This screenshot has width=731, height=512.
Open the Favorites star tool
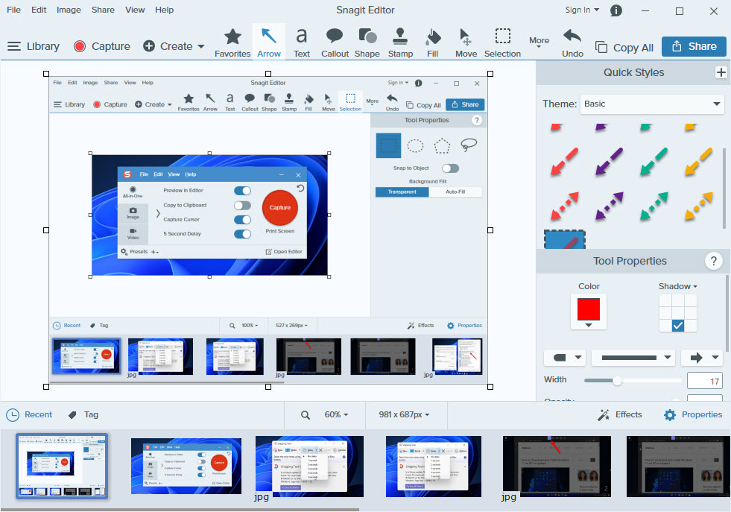pyautogui.click(x=232, y=43)
